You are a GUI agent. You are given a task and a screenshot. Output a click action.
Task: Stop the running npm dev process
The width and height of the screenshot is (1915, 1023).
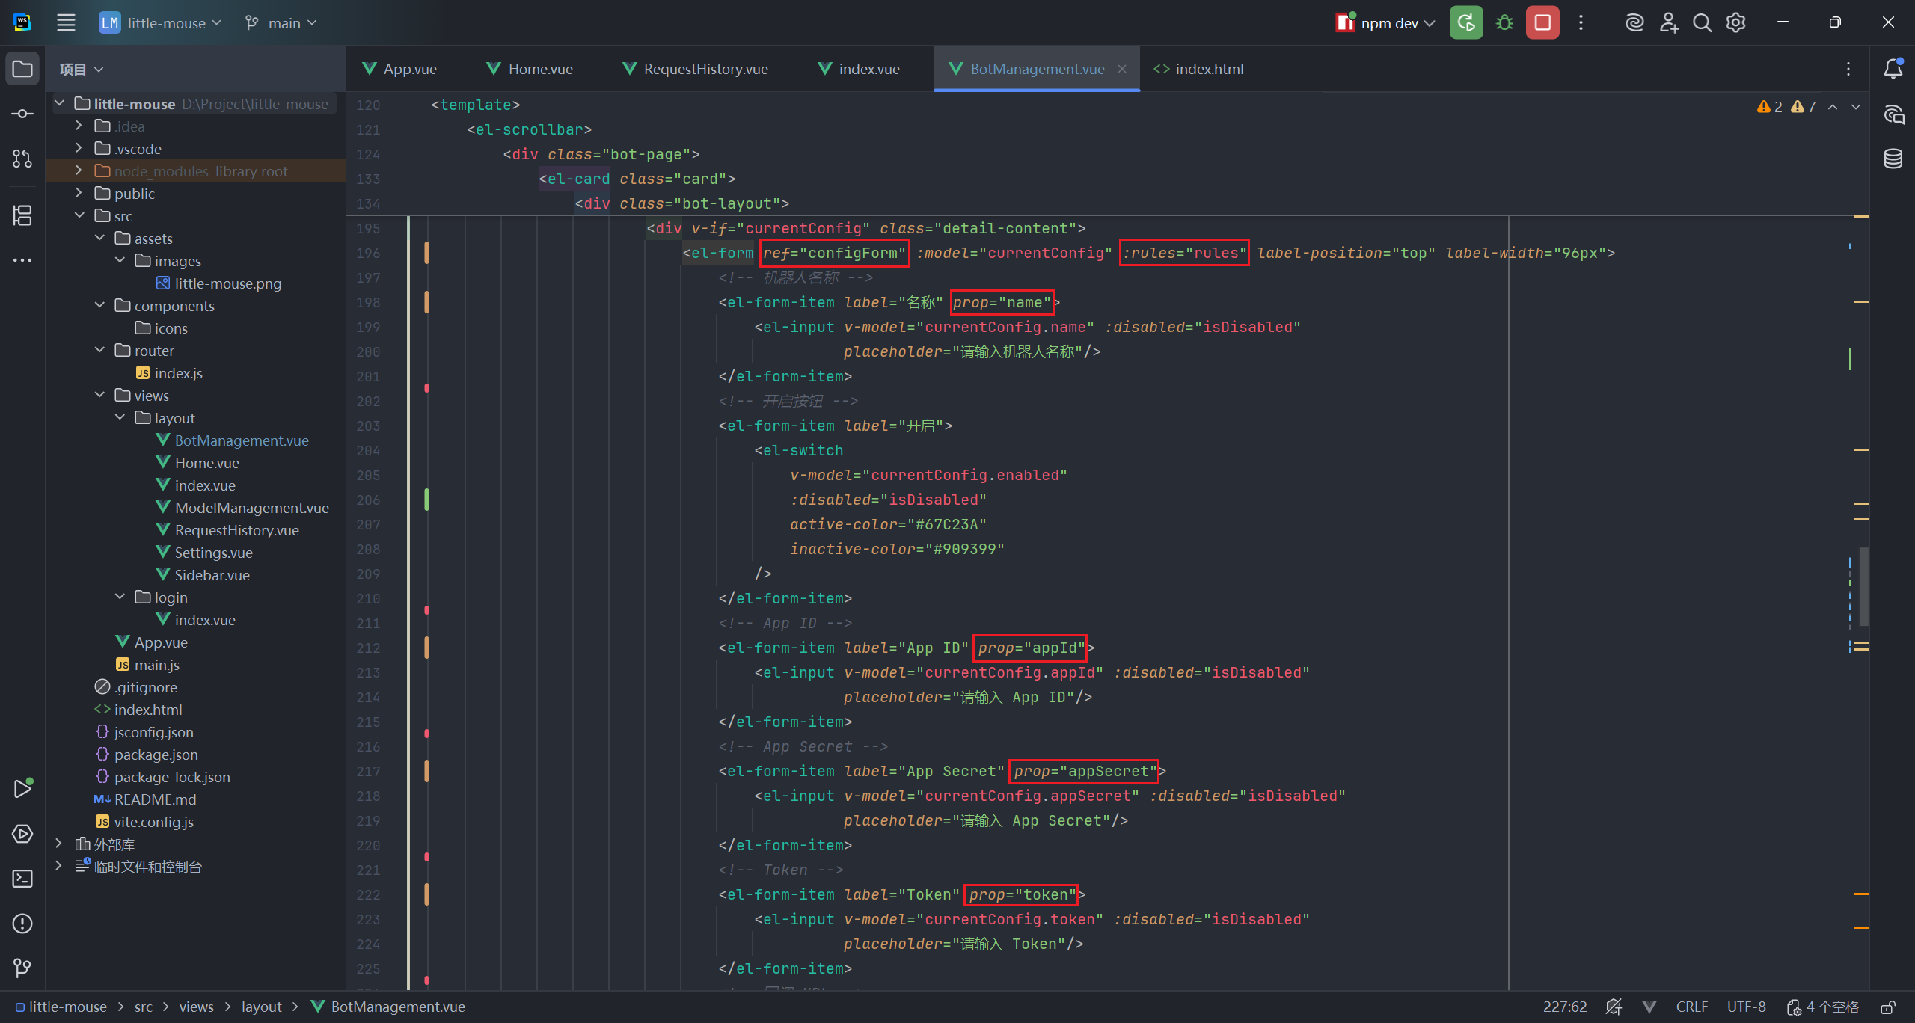tap(1542, 23)
